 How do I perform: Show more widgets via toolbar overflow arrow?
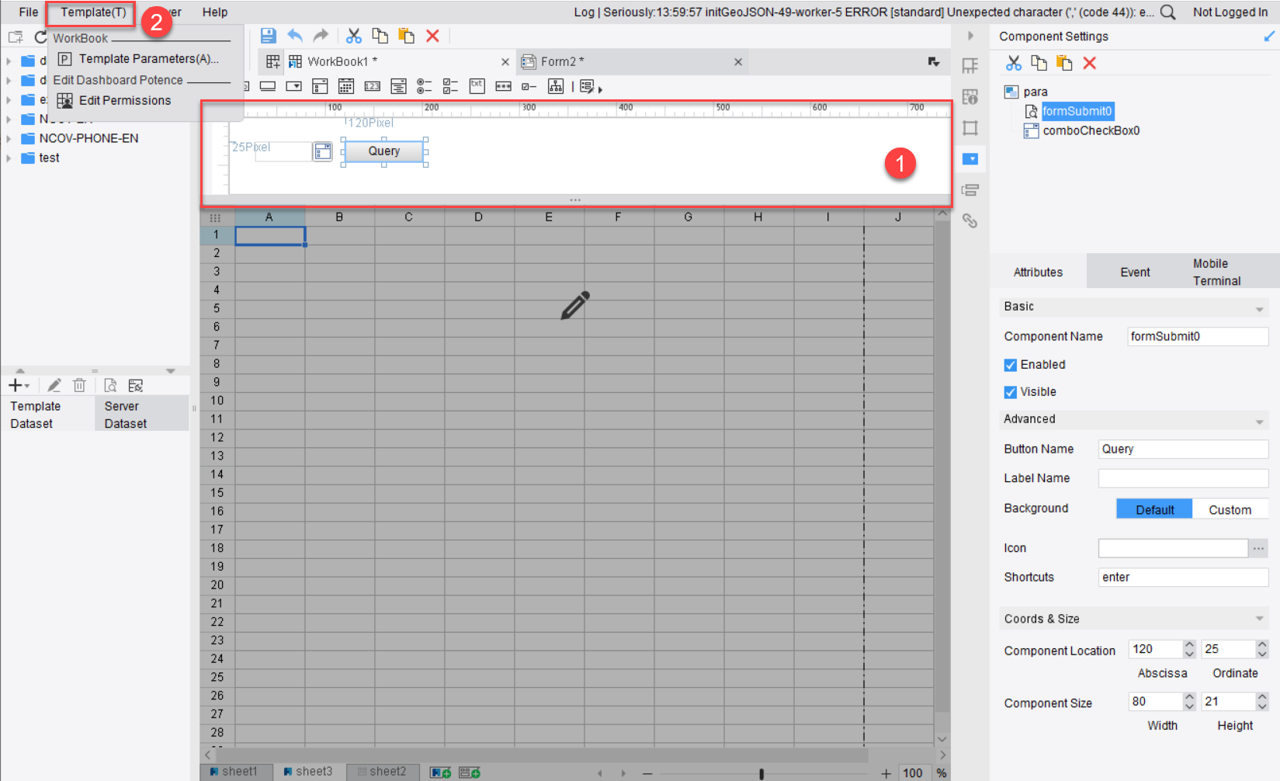[x=600, y=89]
